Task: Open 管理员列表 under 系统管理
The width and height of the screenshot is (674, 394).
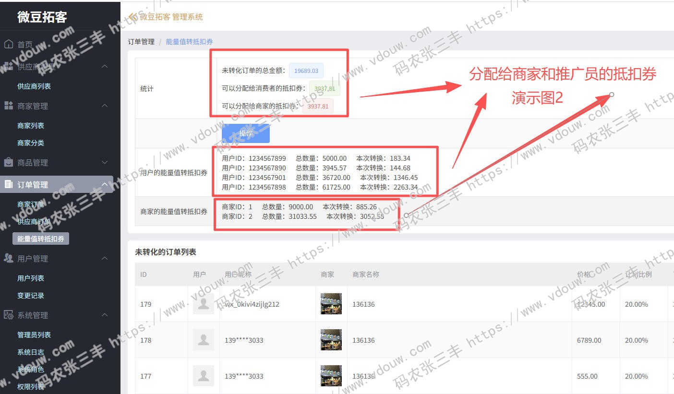Action: [34, 334]
